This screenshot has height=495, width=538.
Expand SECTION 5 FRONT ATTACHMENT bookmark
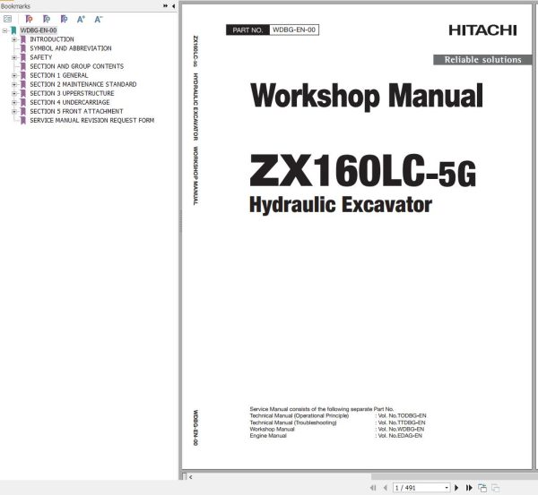click(14, 111)
